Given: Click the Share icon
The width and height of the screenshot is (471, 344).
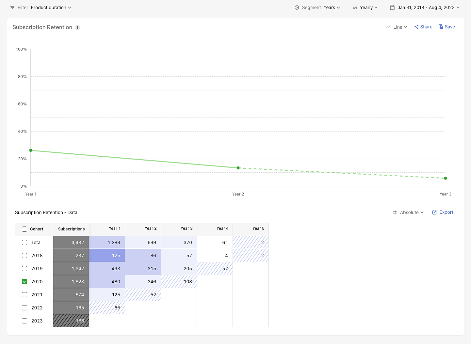Looking at the screenshot, I should pos(416,27).
